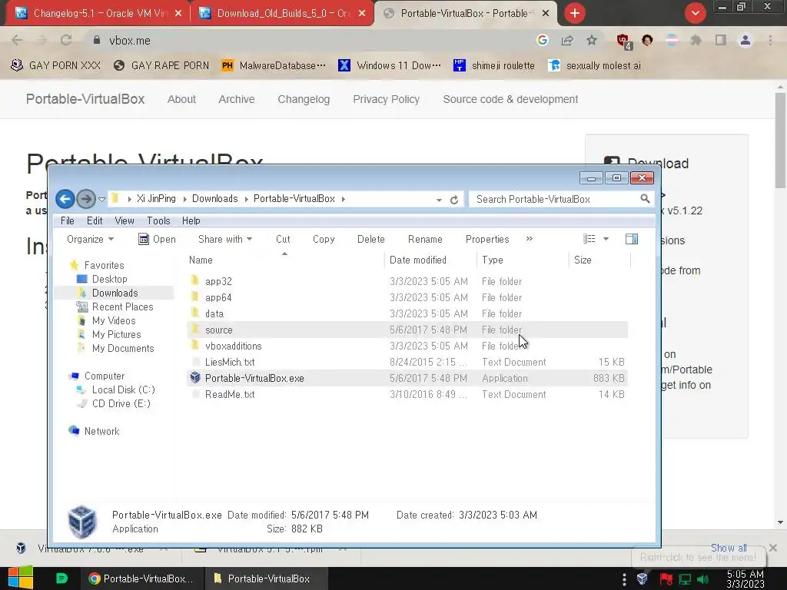Image resolution: width=787 pixels, height=590 pixels.
Task: Refresh the Explorer address bar
Action: (x=454, y=200)
